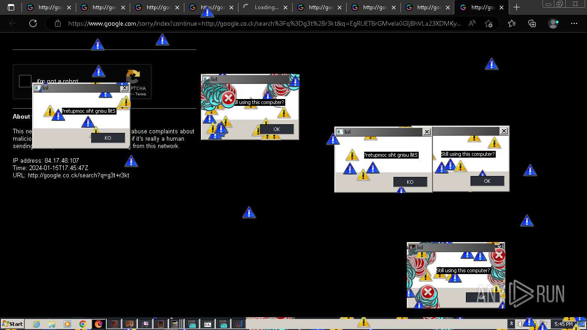The image size is (587, 330).
Task: Open the Collections icon
Action: [532, 23]
